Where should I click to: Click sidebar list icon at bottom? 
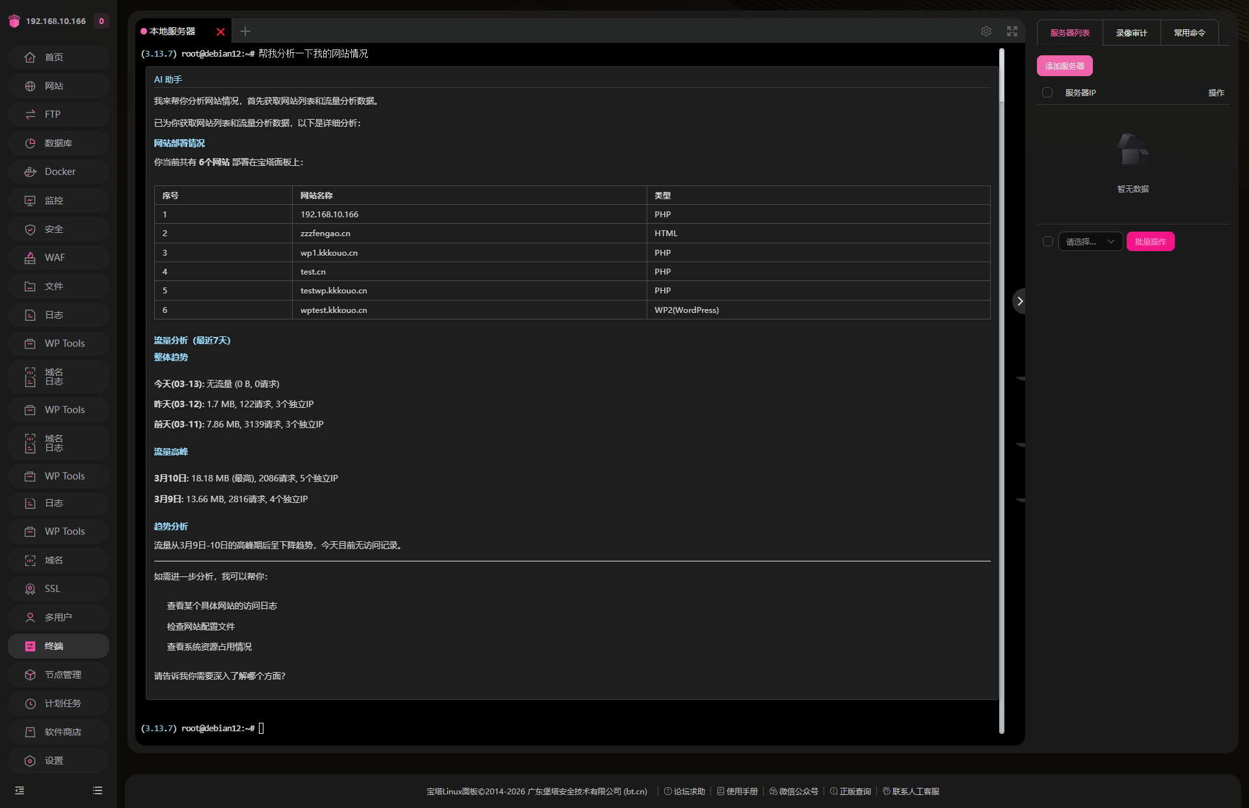point(98,790)
